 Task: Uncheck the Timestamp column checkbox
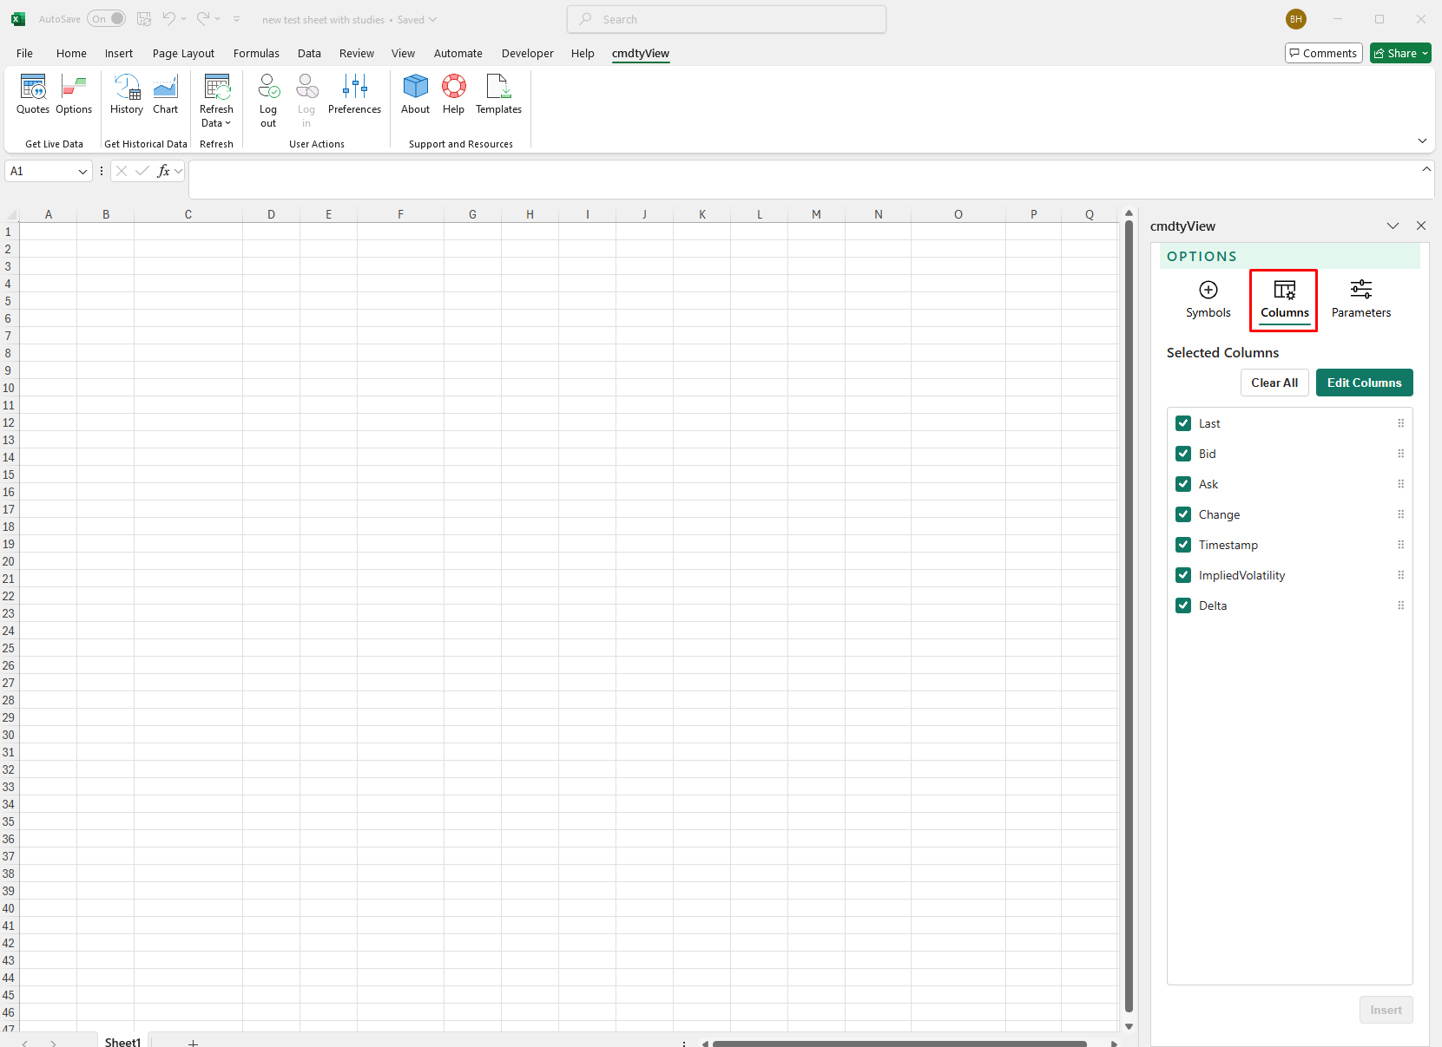[x=1183, y=545]
